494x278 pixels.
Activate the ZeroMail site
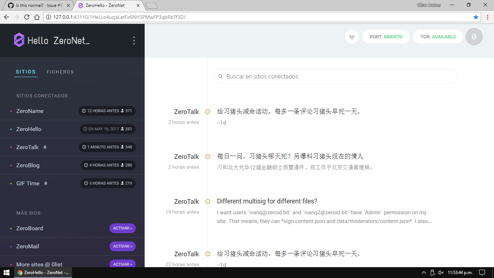pos(122,246)
